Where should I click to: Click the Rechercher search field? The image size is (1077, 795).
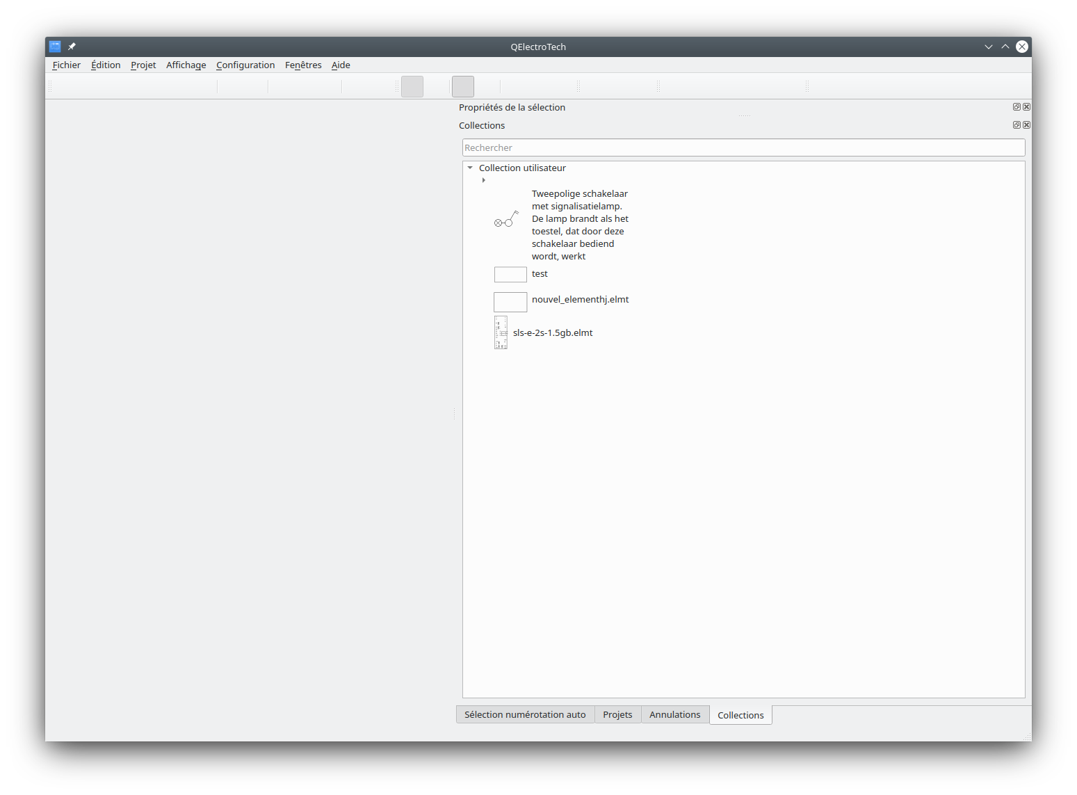743,147
